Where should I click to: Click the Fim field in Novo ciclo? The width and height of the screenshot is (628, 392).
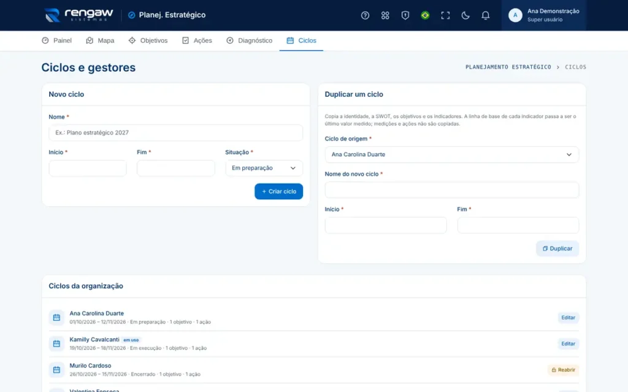(175, 168)
